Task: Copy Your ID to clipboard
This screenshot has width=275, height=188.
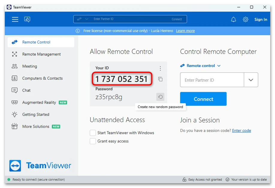Action: tap(160, 79)
